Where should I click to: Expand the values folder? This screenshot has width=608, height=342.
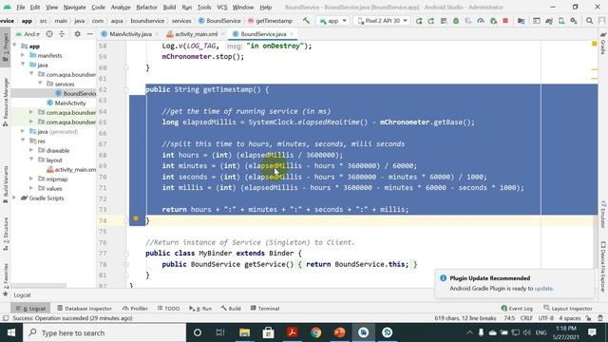coord(31,188)
